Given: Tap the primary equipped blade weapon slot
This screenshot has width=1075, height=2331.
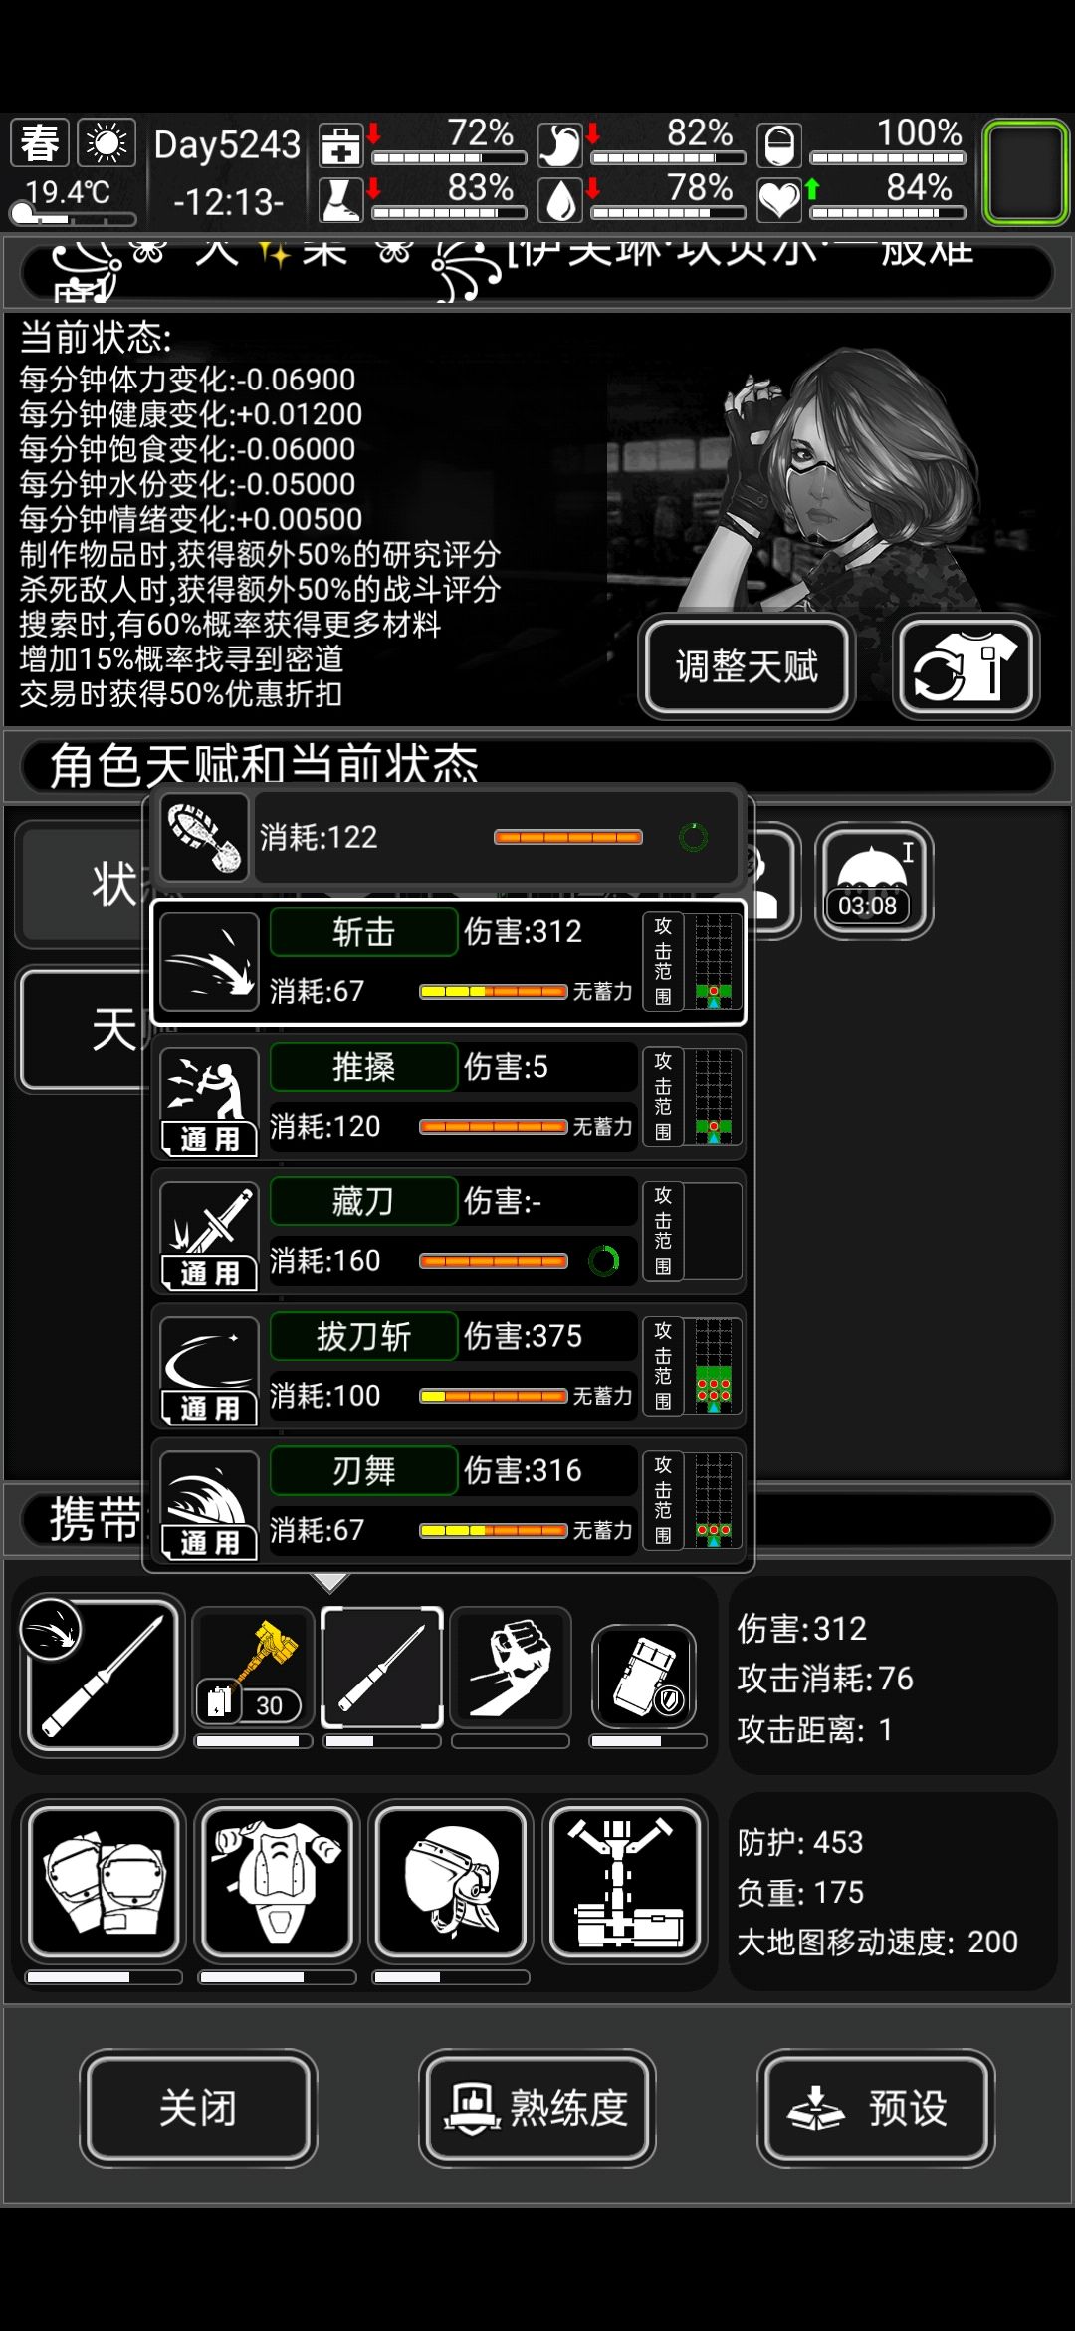Looking at the screenshot, I should point(103,1676).
